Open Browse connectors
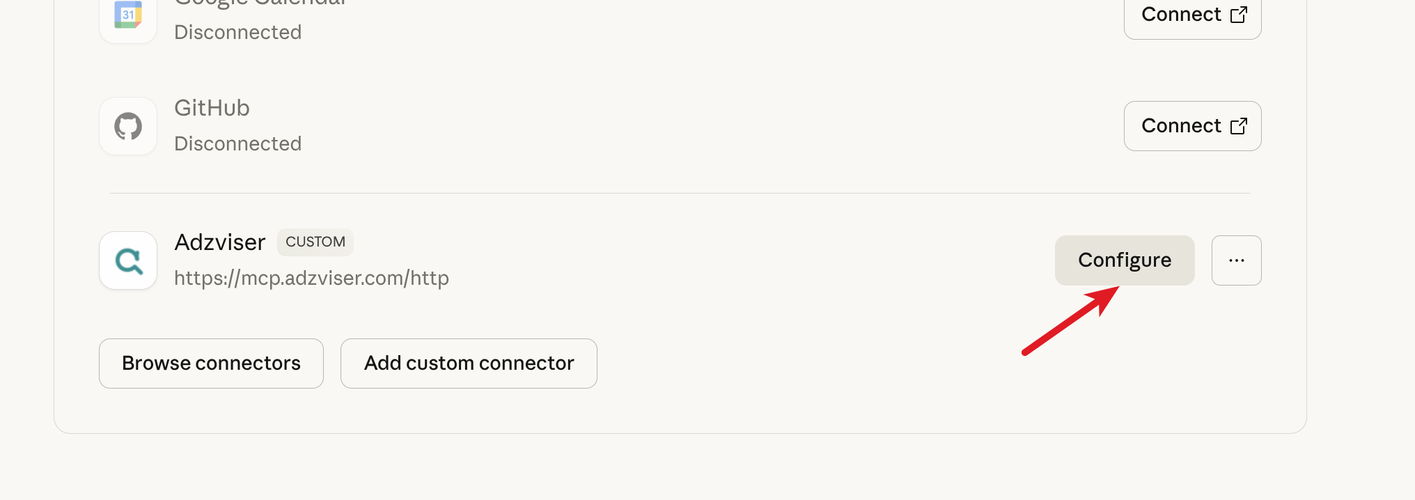 click(211, 363)
